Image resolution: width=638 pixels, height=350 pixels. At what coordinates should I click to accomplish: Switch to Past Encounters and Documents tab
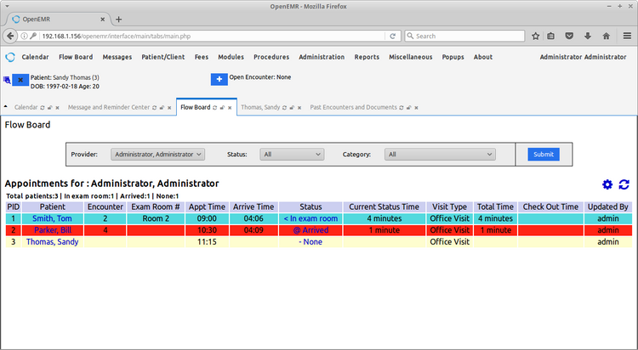pyautogui.click(x=353, y=107)
